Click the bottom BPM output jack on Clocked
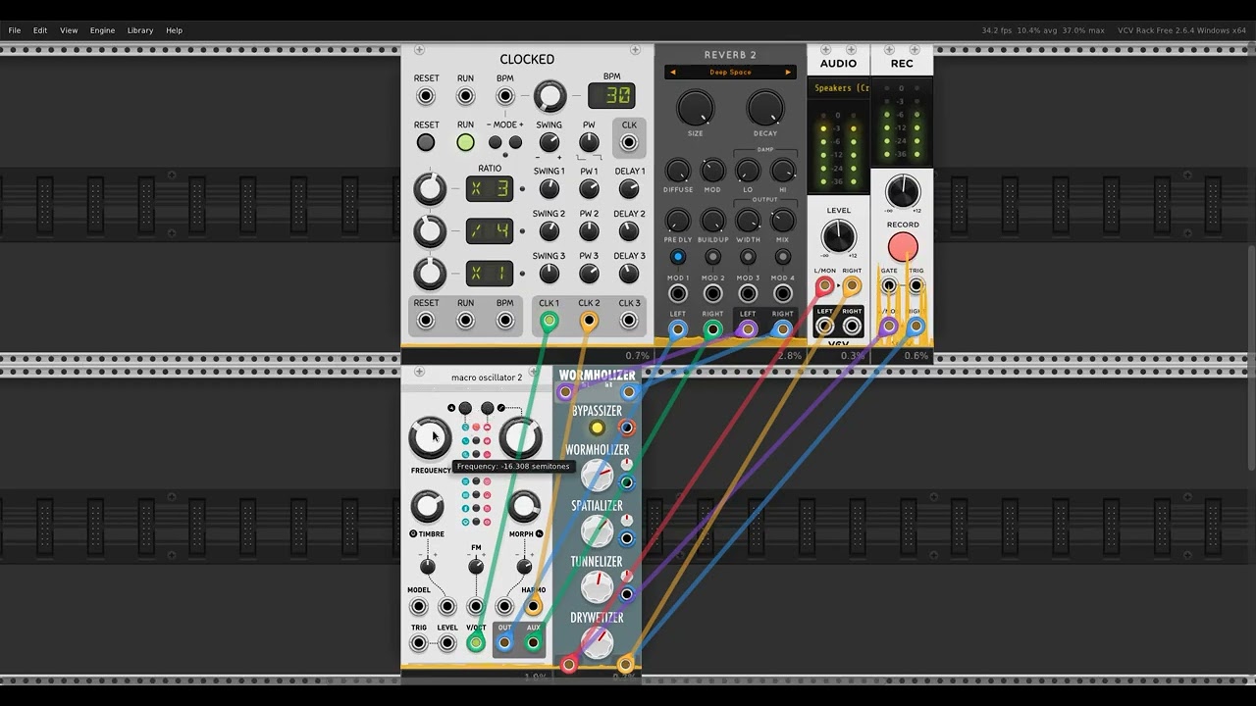 point(504,321)
